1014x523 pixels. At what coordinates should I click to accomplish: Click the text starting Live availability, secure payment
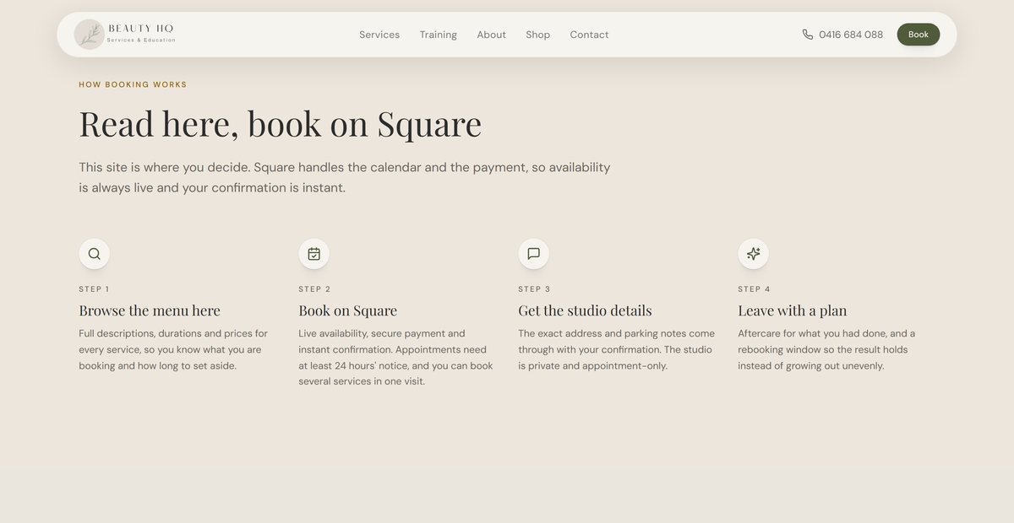coord(395,358)
